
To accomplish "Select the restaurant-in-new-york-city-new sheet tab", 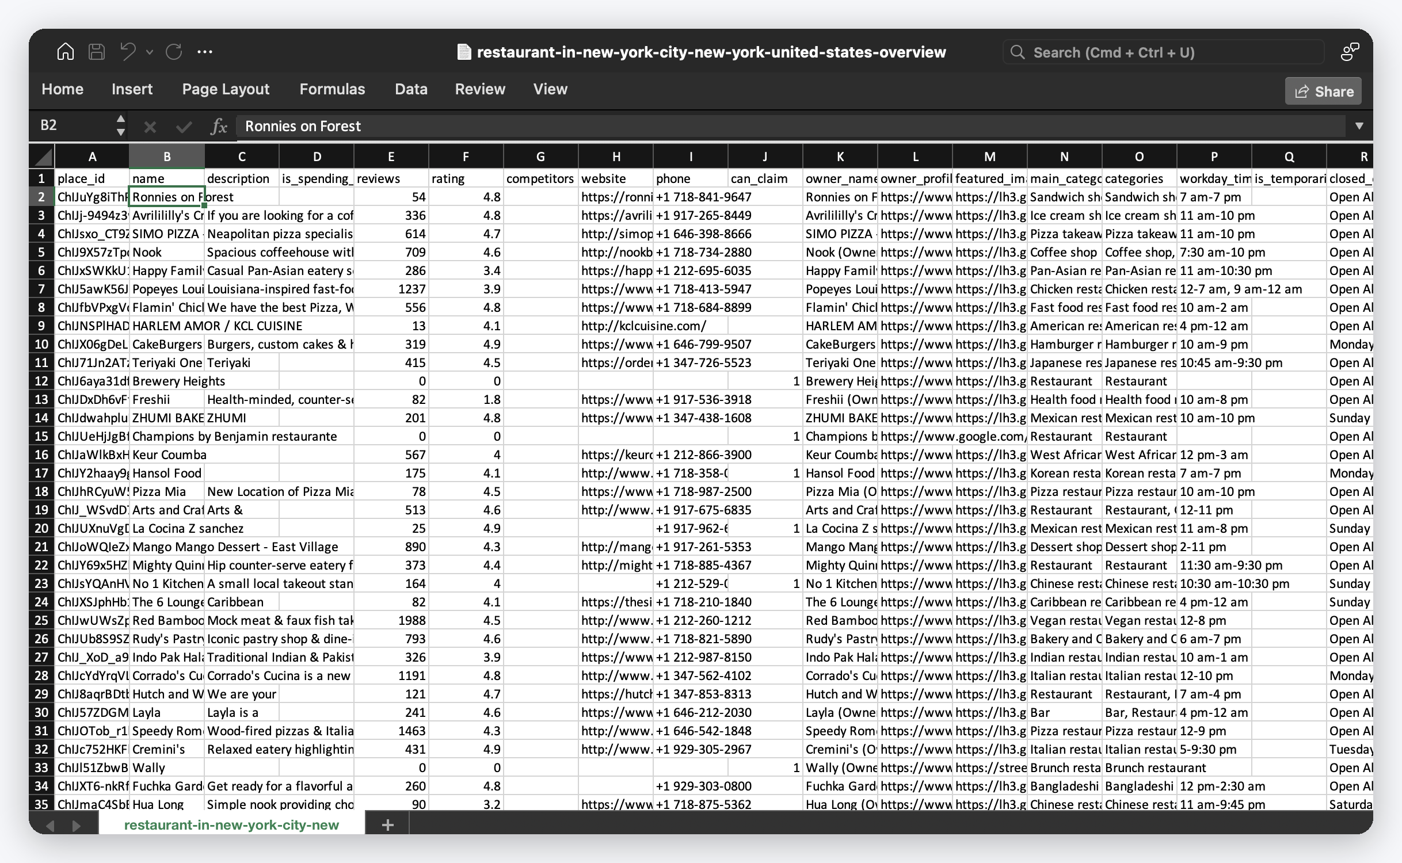I will pyautogui.click(x=231, y=825).
